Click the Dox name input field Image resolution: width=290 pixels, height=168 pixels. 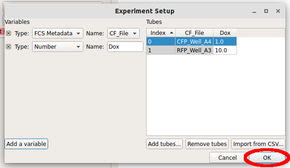click(125, 47)
